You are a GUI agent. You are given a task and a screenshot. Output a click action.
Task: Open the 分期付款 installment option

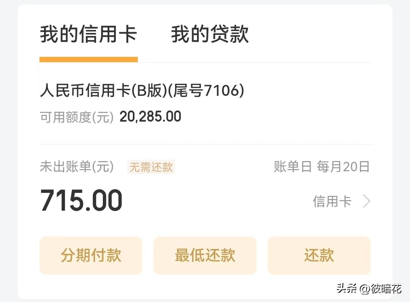(91, 255)
